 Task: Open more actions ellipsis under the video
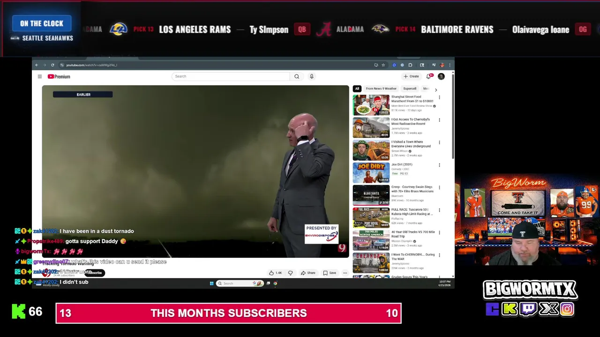(x=345, y=273)
